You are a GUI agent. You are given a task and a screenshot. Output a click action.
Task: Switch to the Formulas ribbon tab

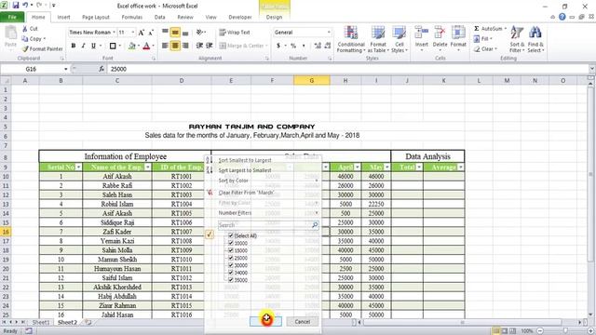[132, 17]
